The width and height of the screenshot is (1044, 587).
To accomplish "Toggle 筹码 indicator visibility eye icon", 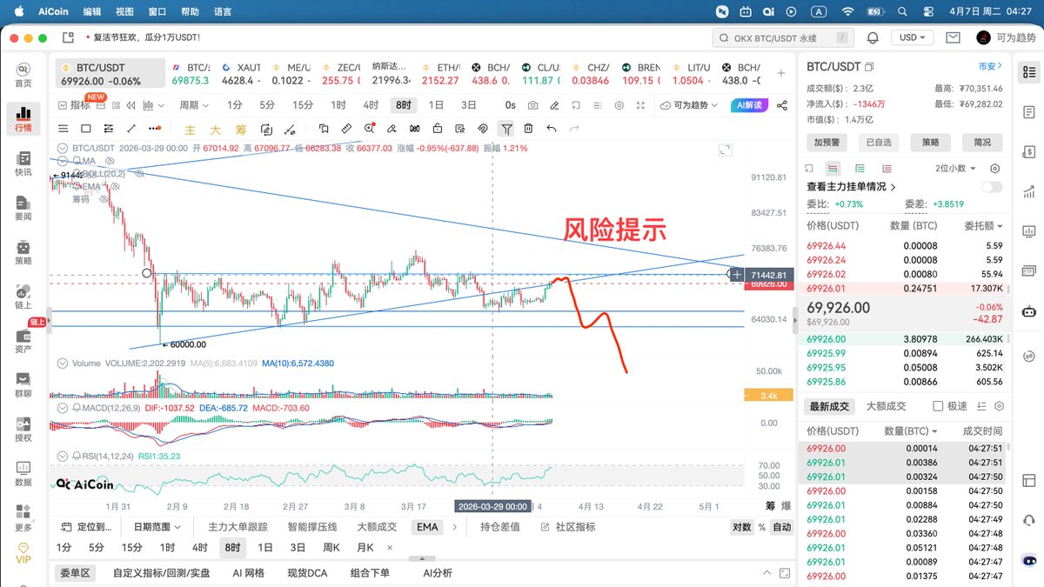I will (x=103, y=199).
